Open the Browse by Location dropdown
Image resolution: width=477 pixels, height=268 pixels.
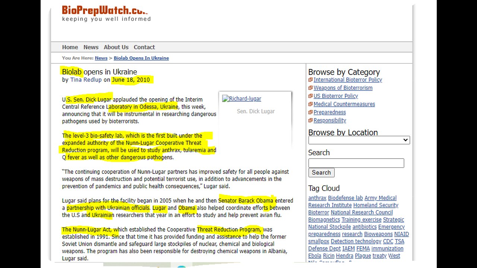359,140
